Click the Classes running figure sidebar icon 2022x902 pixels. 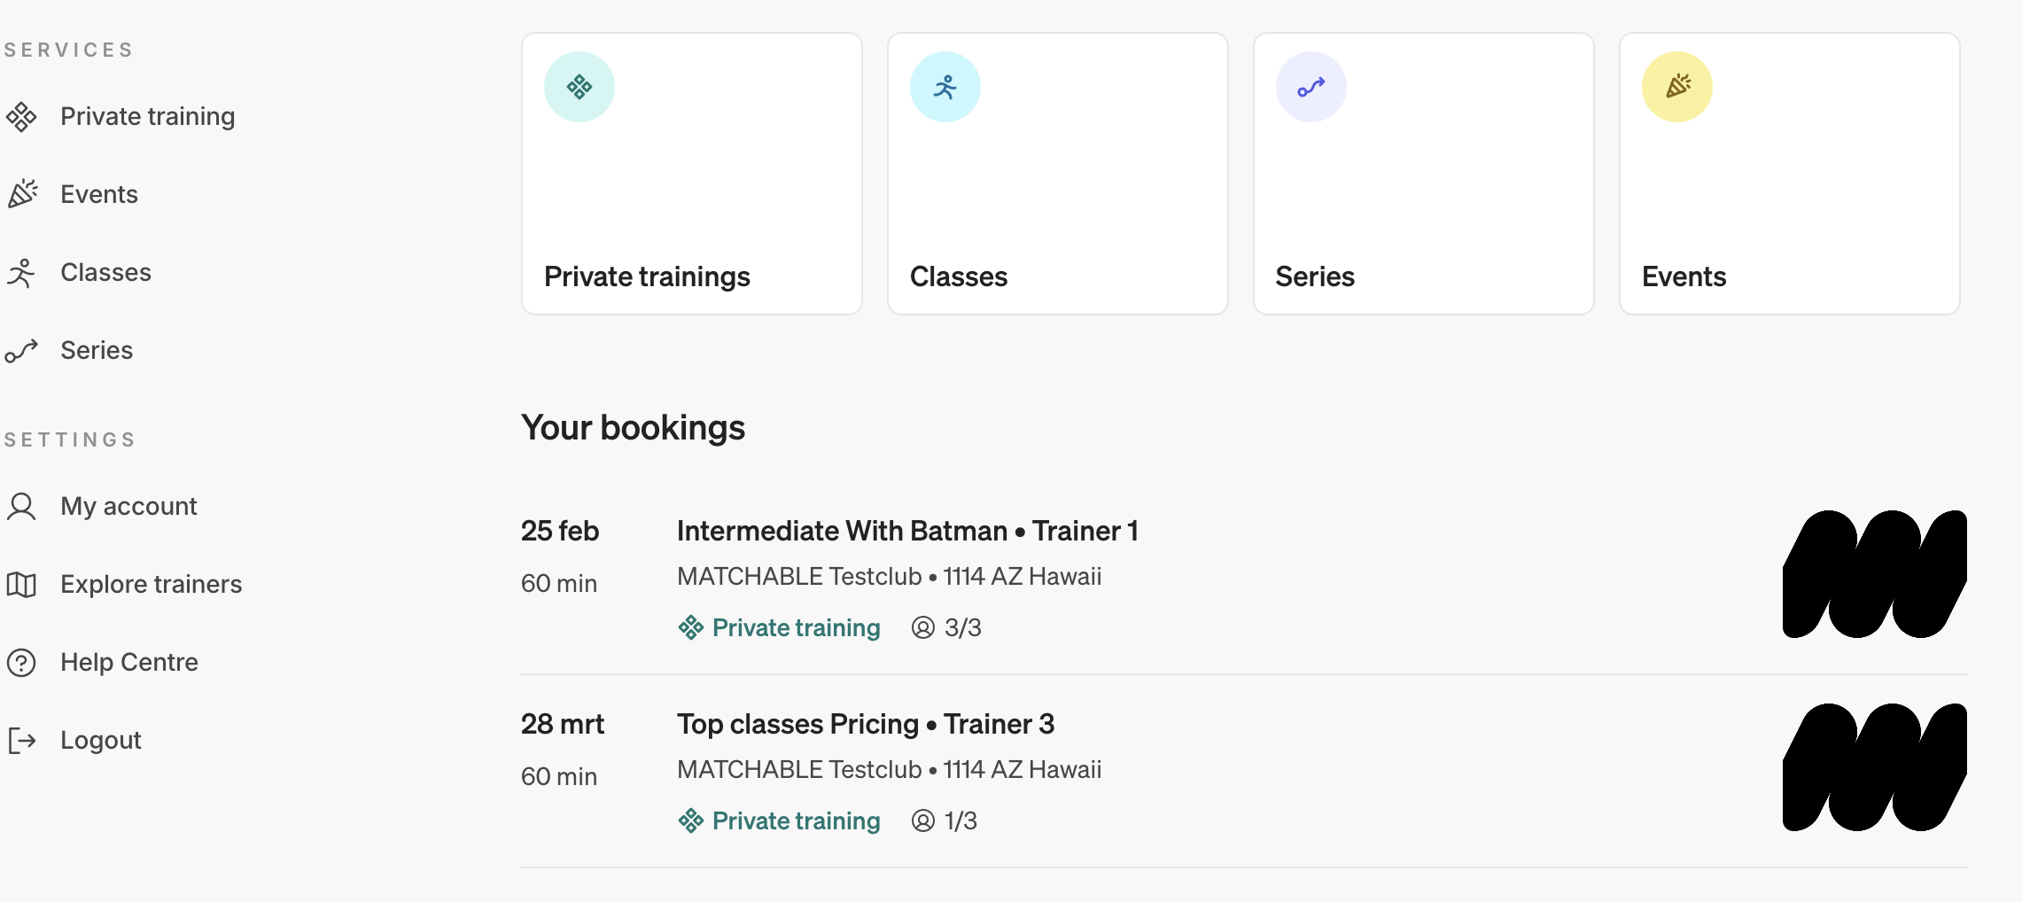(21, 272)
